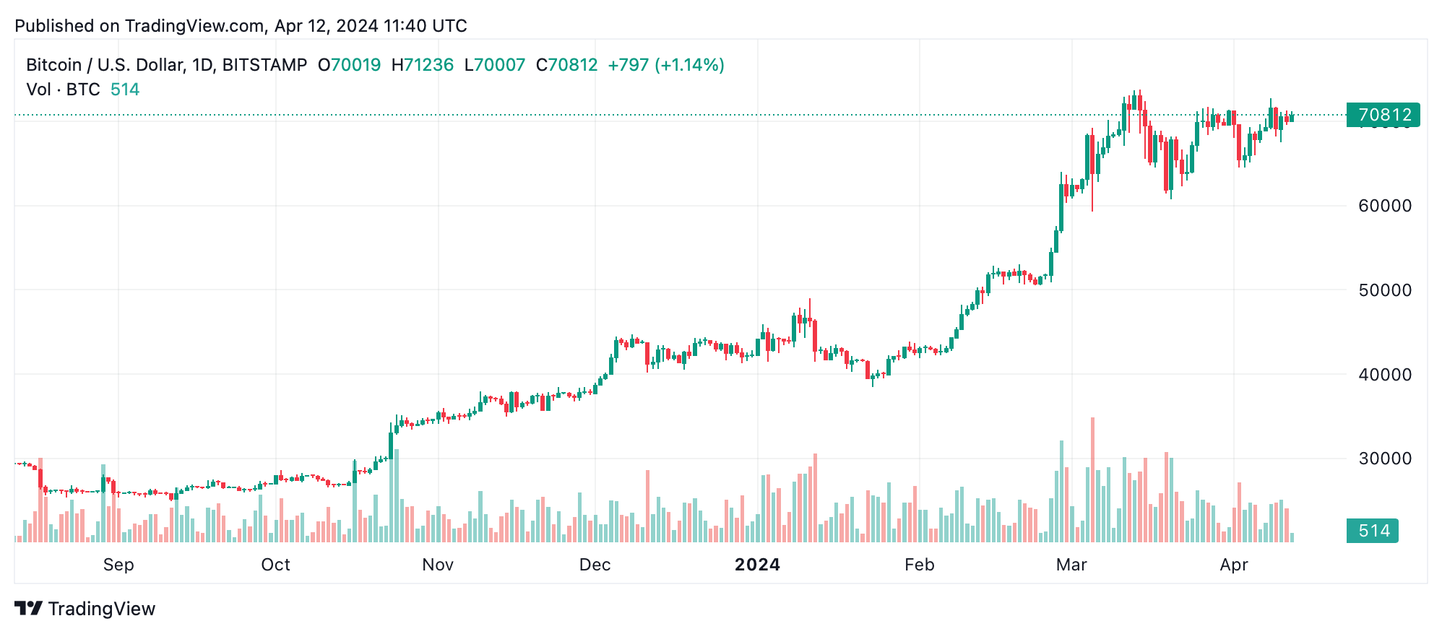
Task: Click the TradingView wordmark text
Action: click(102, 609)
